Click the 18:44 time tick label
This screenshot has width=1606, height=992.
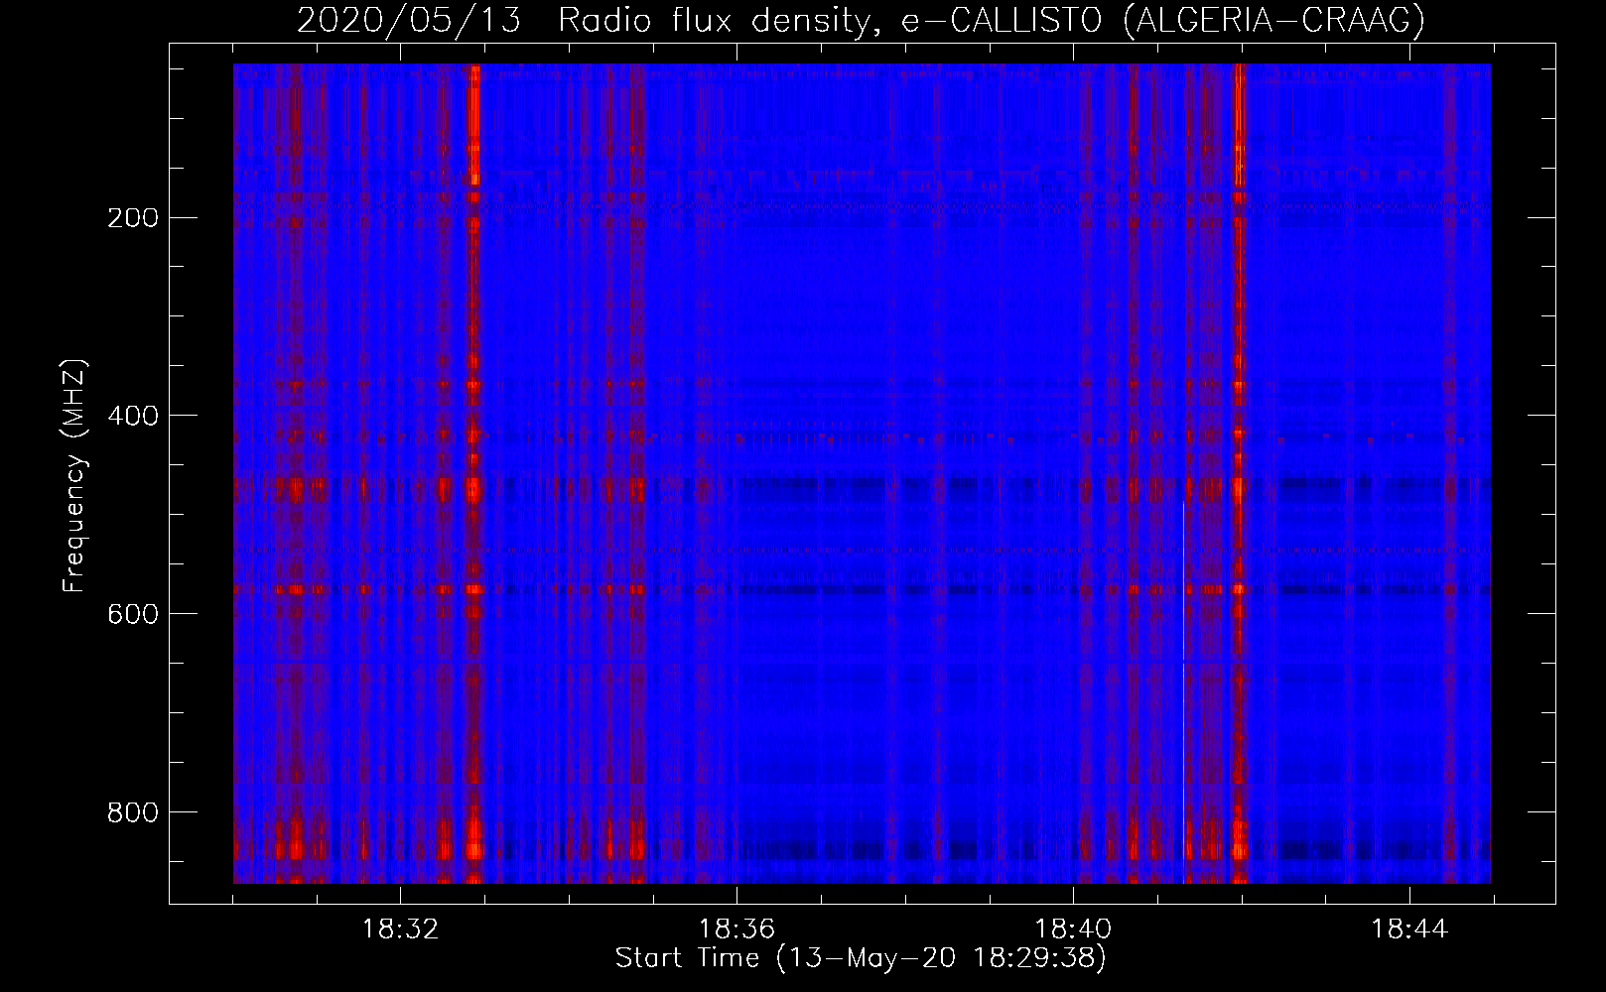click(1409, 930)
